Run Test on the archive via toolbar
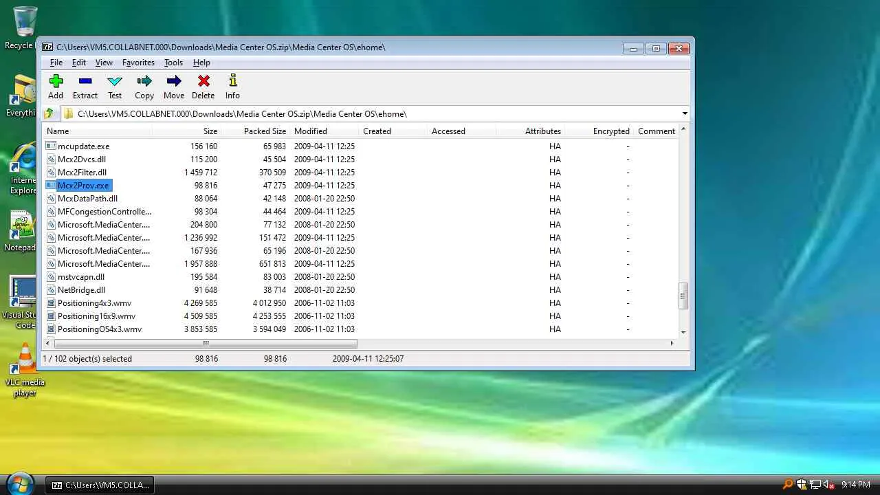Viewport: 880px width, 495px height. 115,82
